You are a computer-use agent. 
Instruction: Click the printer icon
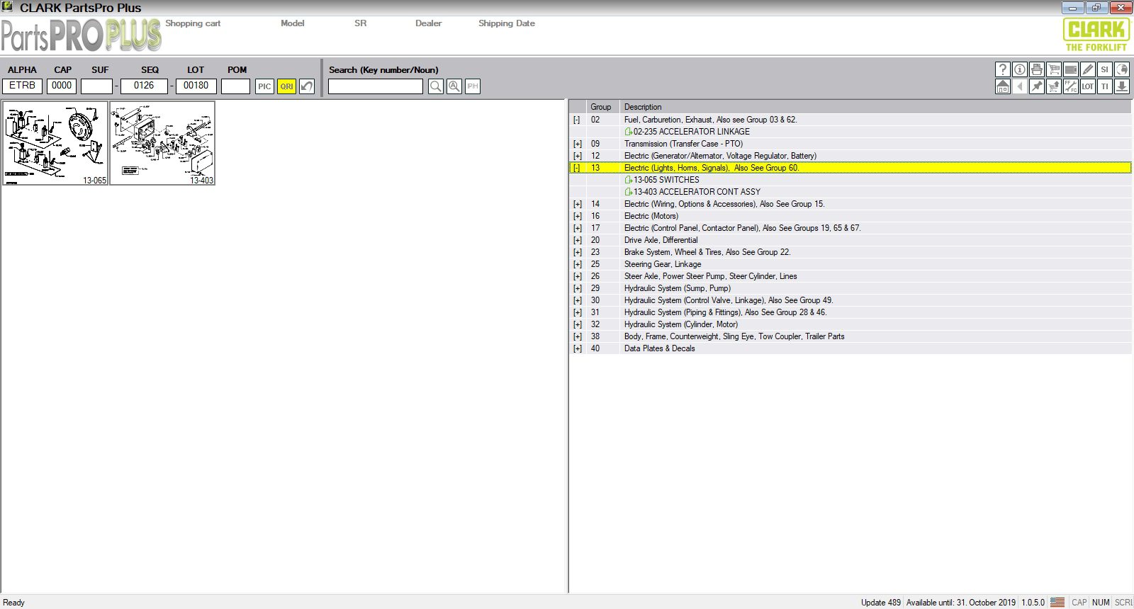point(1037,69)
